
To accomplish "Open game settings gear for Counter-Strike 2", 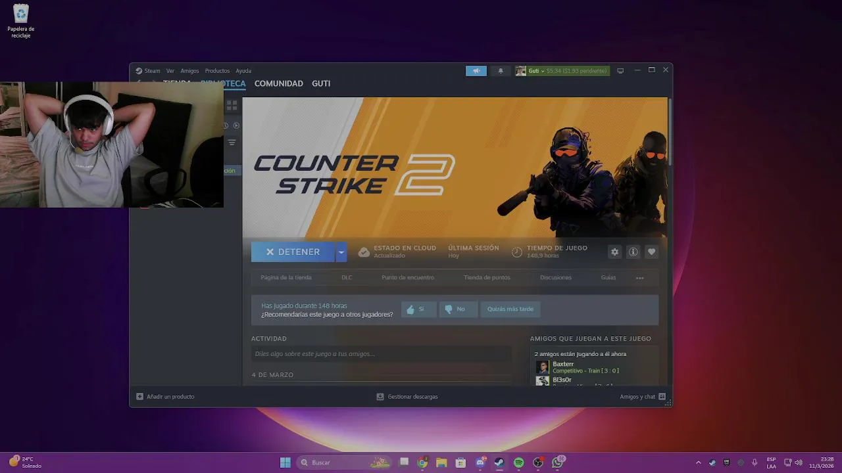I will (614, 252).
